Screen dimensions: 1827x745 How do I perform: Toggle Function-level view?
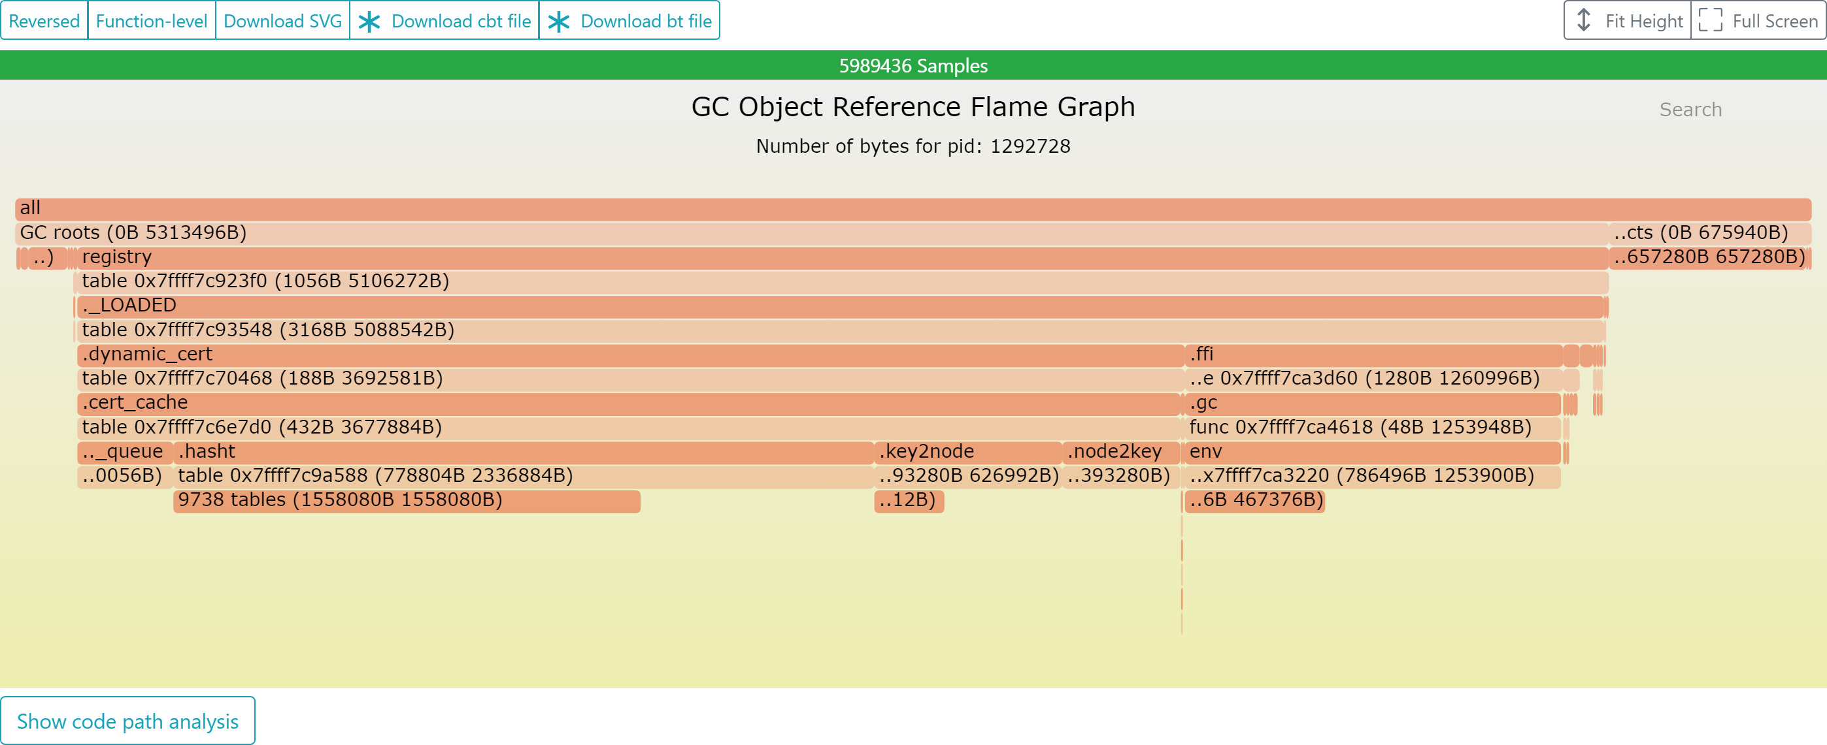point(151,20)
